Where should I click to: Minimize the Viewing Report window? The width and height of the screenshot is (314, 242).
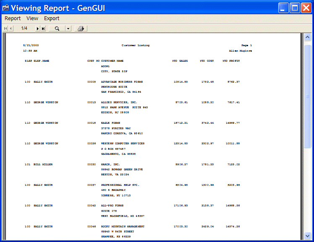tap(284, 8)
